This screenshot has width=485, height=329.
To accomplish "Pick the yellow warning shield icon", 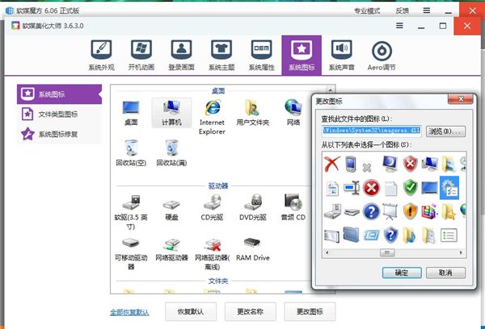I will (x=410, y=211).
